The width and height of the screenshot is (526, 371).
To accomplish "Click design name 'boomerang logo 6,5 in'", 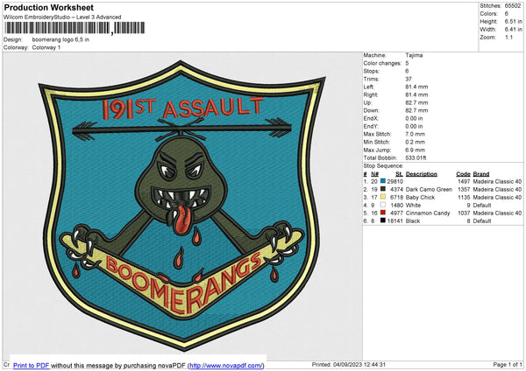I will point(60,39).
